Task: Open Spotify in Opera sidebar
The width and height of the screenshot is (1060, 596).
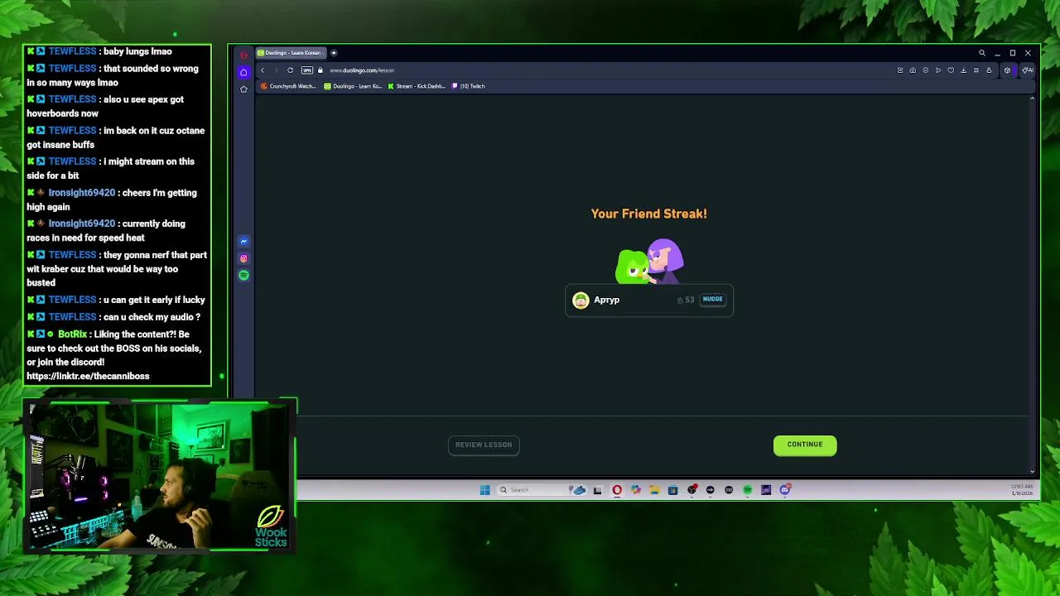Action: (x=243, y=275)
